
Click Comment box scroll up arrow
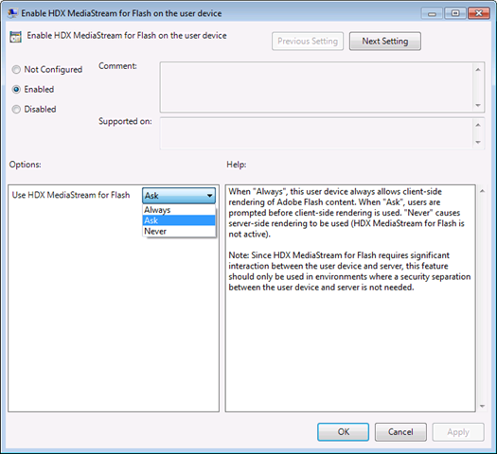pos(478,69)
